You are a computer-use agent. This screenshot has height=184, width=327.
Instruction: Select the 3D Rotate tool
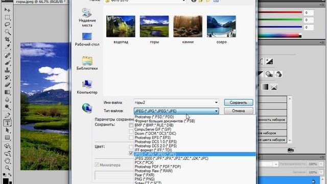7,146
